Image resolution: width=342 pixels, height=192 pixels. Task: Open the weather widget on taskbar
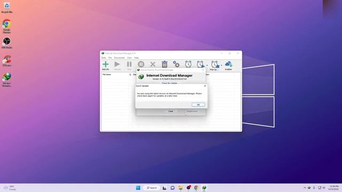click(10, 188)
